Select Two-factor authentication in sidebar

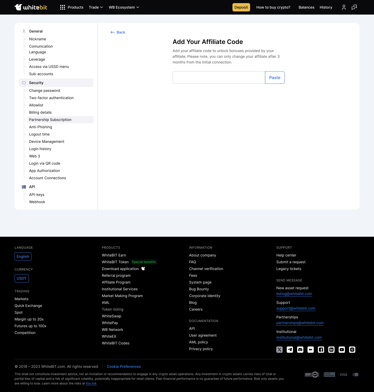[51, 98]
